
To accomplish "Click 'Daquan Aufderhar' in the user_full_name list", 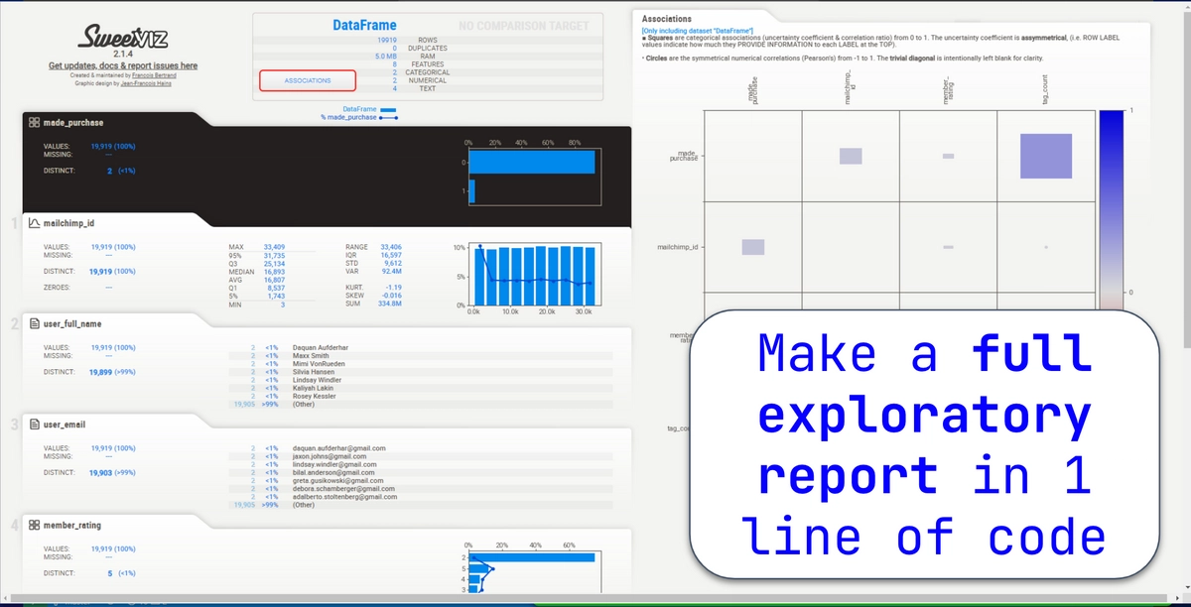I will tap(322, 347).
